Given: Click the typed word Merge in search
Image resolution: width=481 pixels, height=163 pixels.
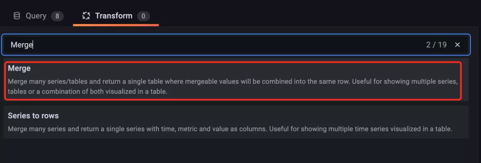Looking at the screenshot, I should 22,45.
